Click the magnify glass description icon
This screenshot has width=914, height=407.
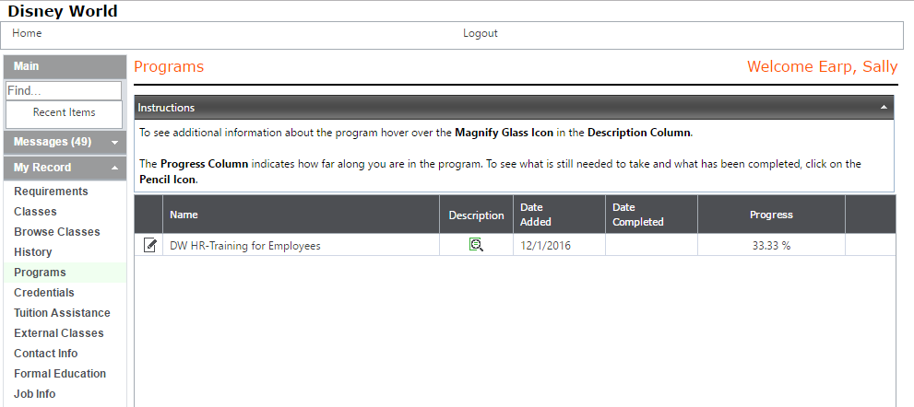click(x=476, y=245)
